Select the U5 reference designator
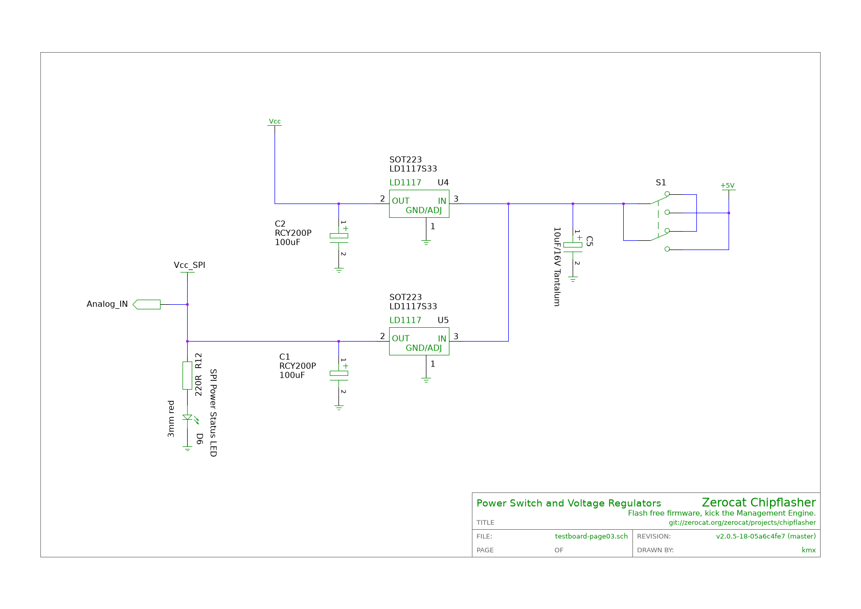This screenshot has width=861, height=609. (x=443, y=320)
